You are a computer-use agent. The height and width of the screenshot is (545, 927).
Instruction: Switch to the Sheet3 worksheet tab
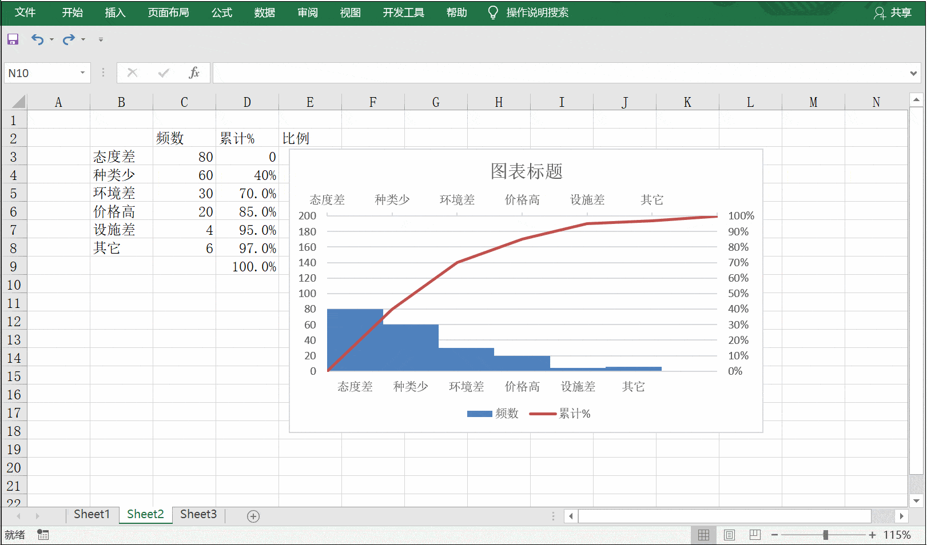[x=198, y=514]
